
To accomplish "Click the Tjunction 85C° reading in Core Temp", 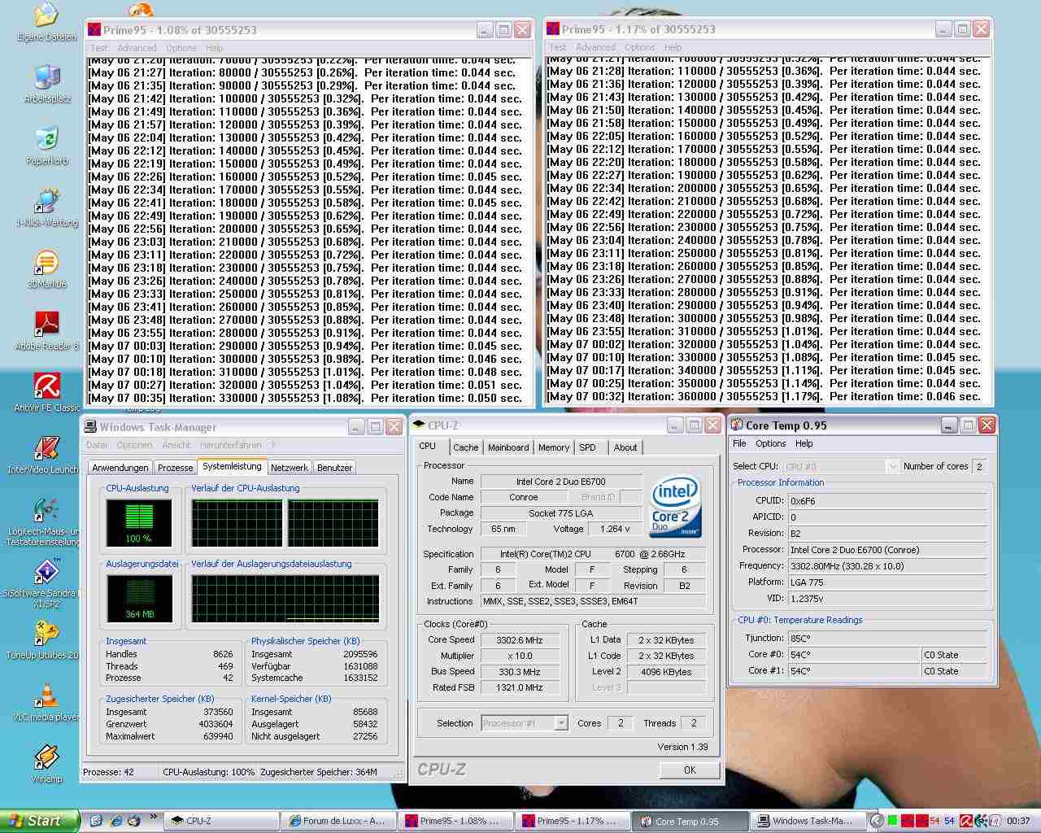I will click(886, 639).
